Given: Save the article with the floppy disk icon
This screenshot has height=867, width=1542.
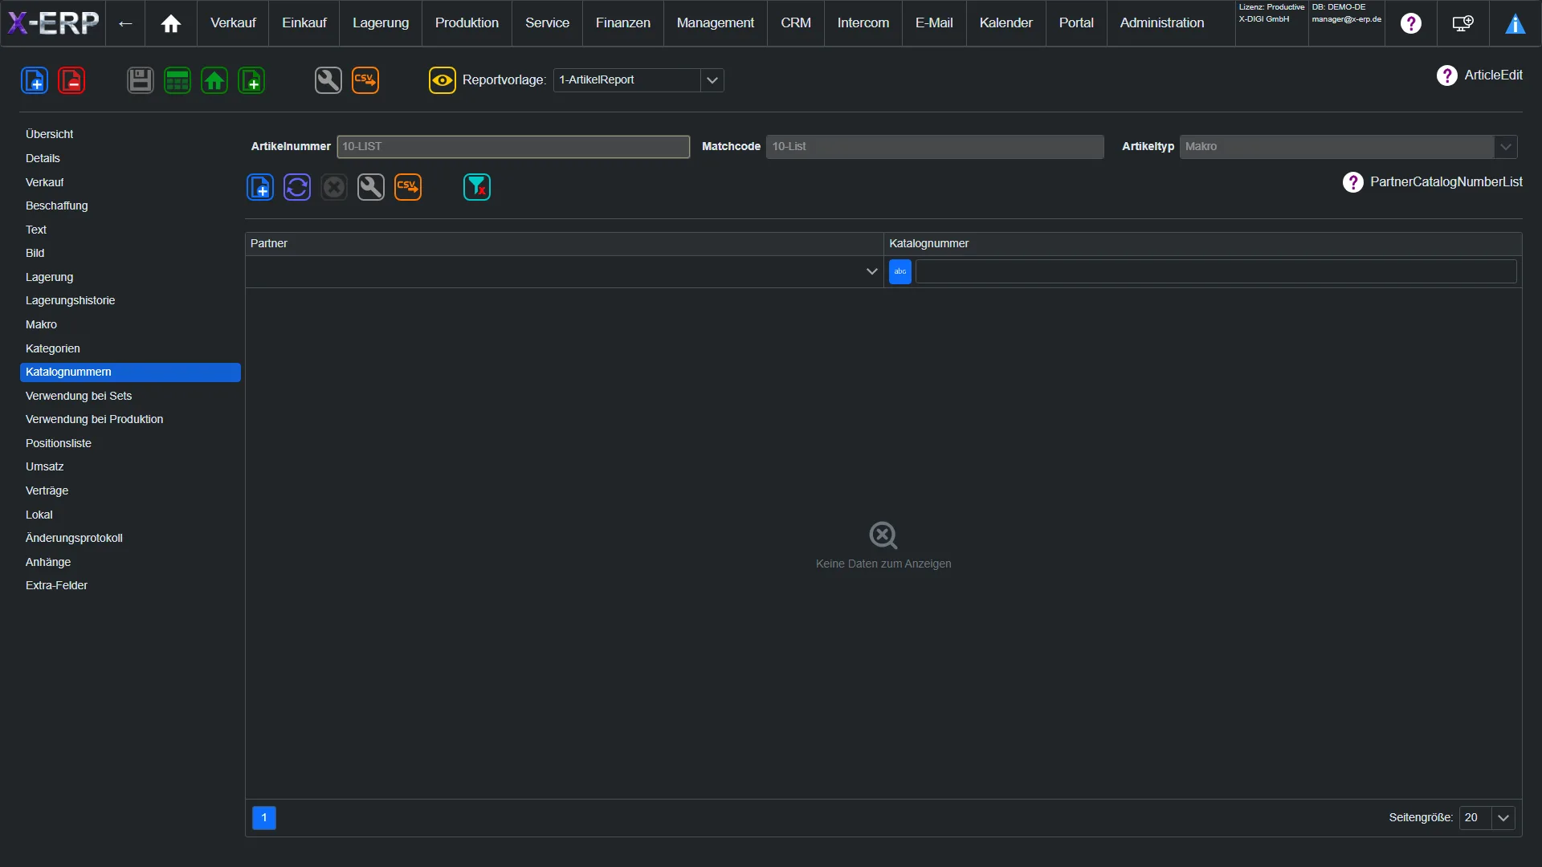Looking at the screenshot, I should [141, 80].
